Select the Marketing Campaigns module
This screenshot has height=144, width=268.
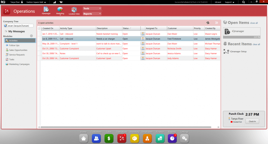tap(18, 64)
